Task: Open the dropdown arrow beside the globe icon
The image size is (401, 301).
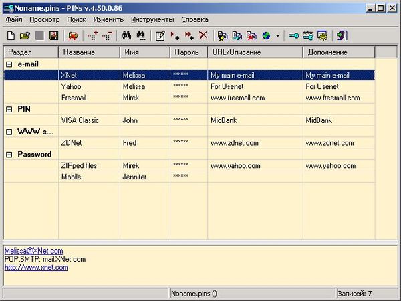Action: 278,36
